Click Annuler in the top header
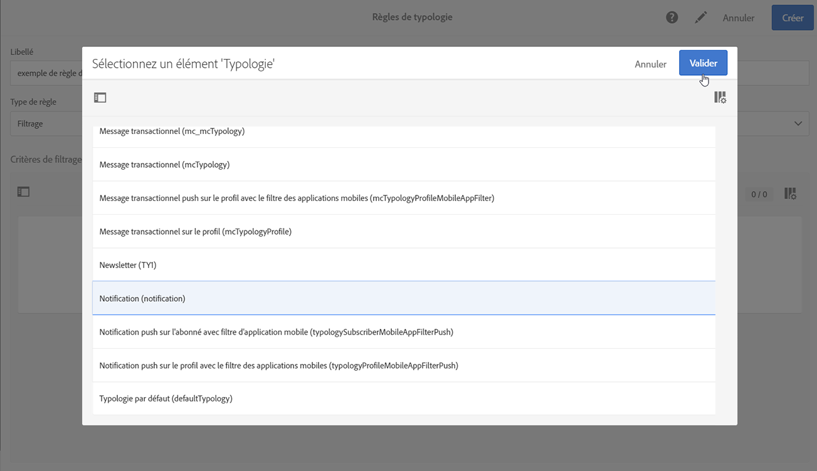This screenshot has width=817, height=471. pyautogui.click(x=739, y=18)
